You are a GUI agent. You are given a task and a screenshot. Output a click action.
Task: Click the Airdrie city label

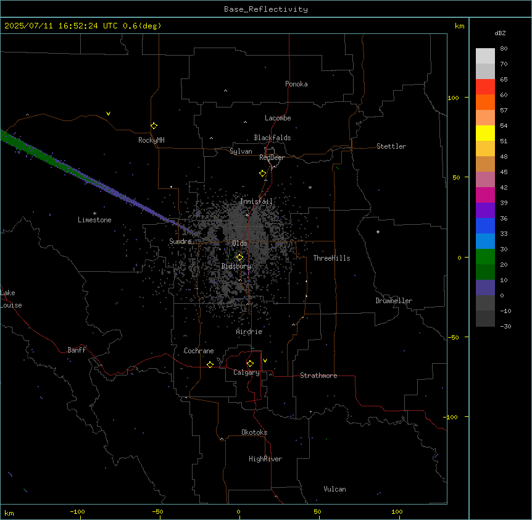pos(249,332)
